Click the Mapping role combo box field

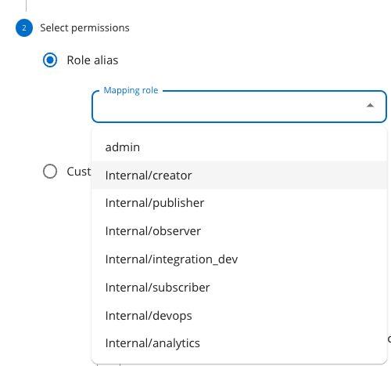pyautogui.click(x=239, y=107)
